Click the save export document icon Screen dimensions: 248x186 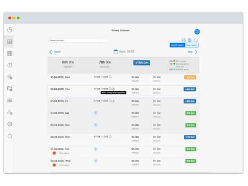(189, 40)
